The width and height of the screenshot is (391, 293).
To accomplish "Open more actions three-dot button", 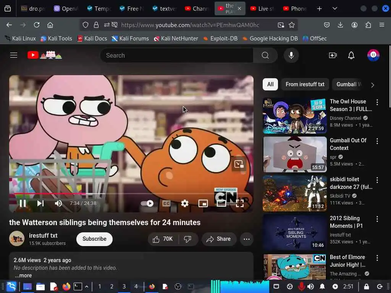I will [247, 239].
